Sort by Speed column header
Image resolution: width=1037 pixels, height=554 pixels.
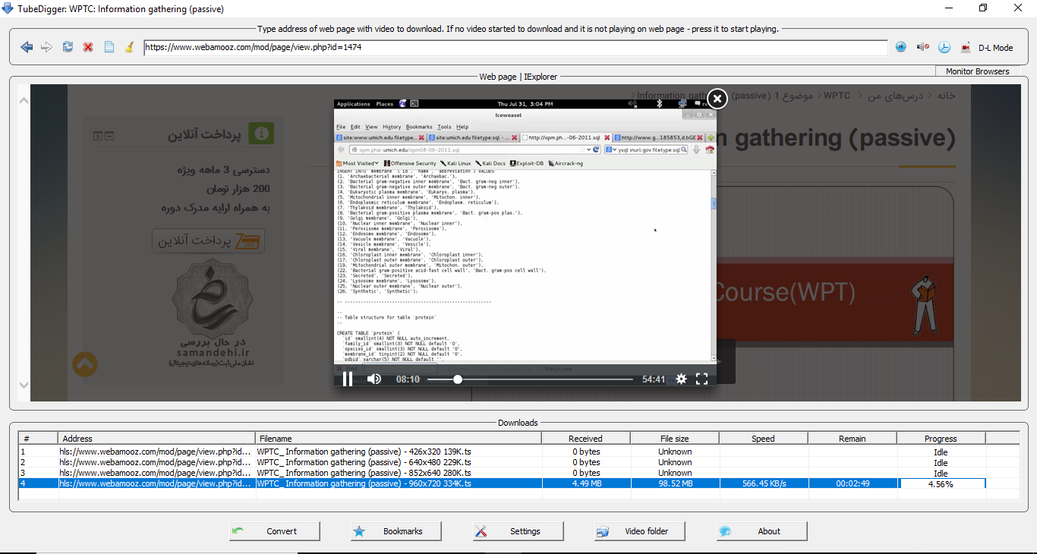tap(763, 439)
